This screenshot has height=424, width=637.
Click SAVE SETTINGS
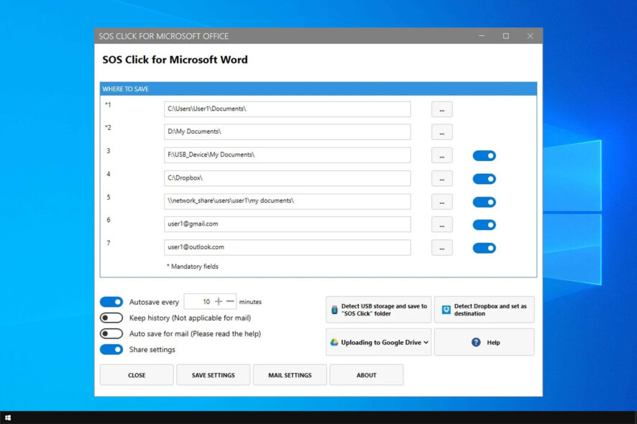tap(214, 375)
